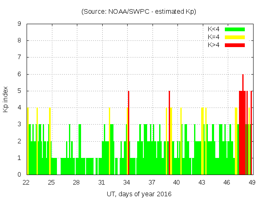Click the y-axis tick label 9
The image size is (266, 200).
[19, 24]
